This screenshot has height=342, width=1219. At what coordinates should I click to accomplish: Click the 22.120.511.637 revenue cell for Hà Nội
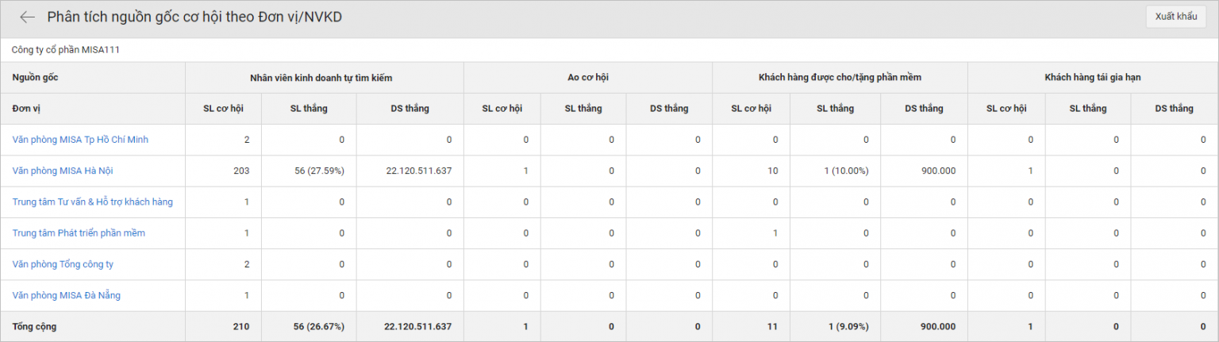pyautogui.click(x=418, y=171)
